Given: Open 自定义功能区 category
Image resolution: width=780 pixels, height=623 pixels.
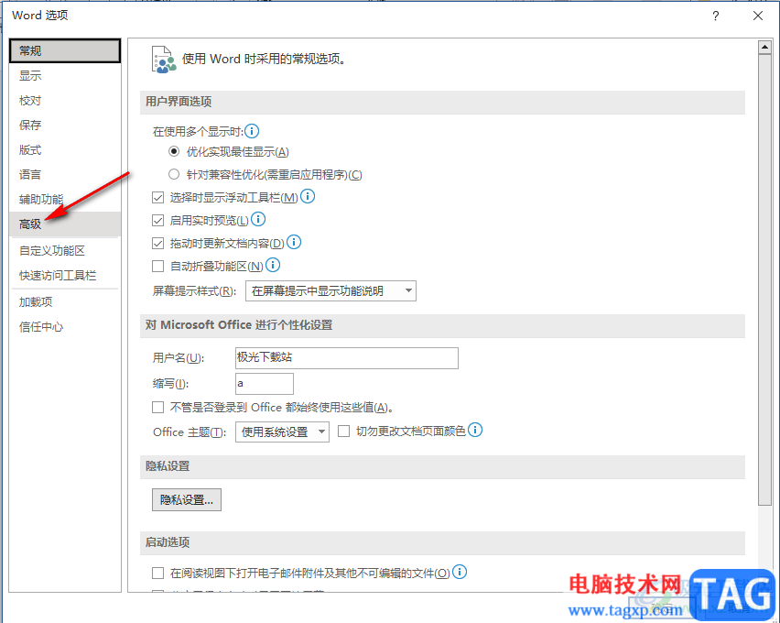Looking at the screenshot, I should pyautogui.click(x=65, y=250).
